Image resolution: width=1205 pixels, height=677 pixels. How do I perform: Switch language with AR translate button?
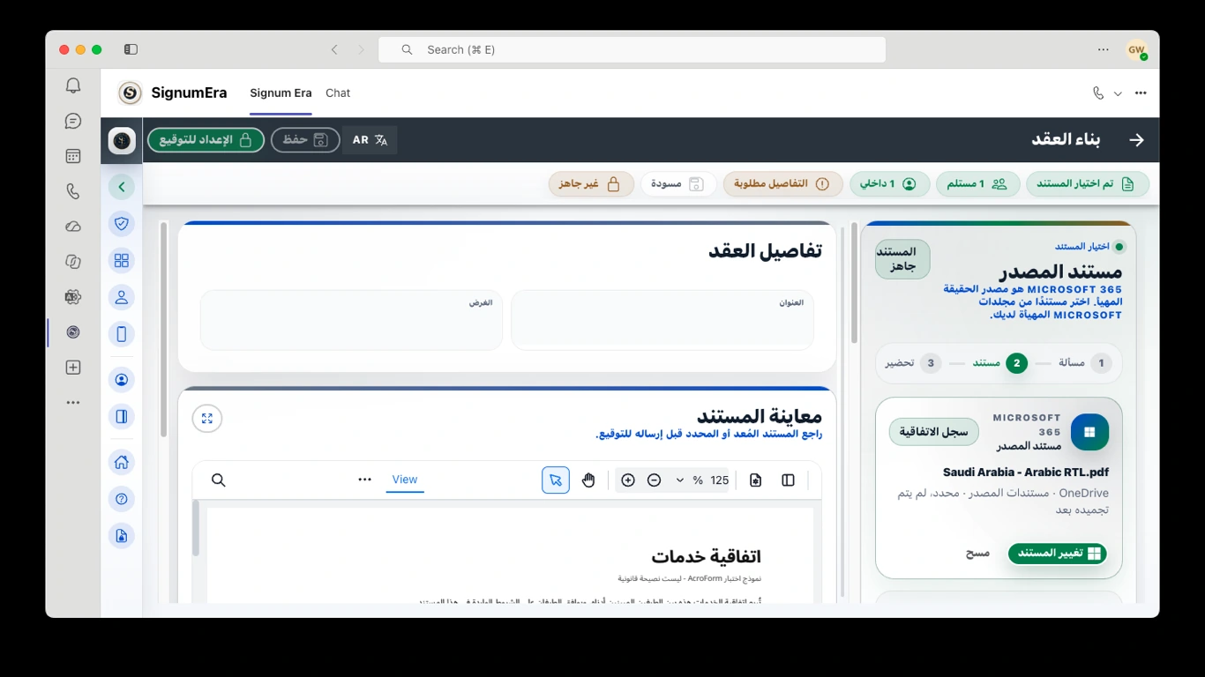pos(370,140)
